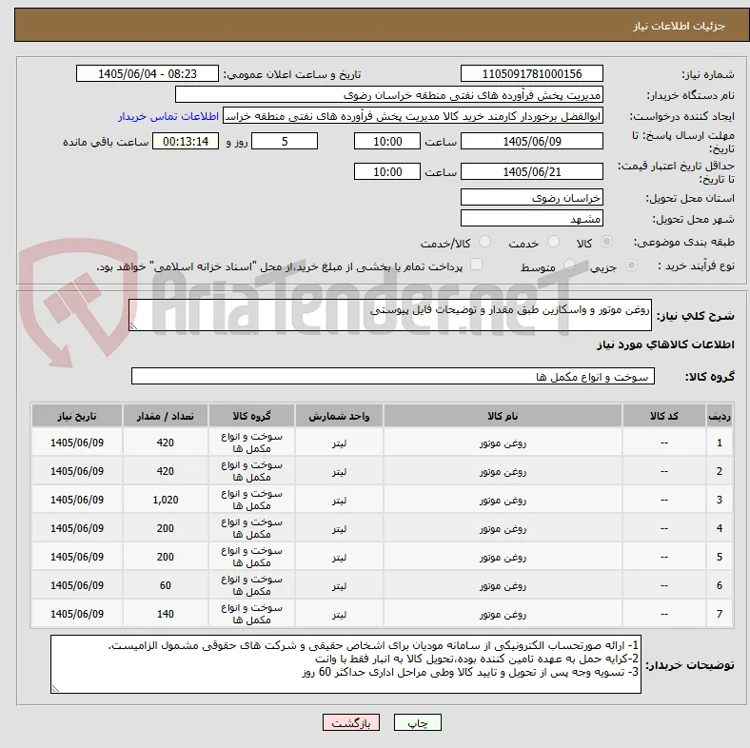Image resolution: width=750 pixels, height=748 pixels.
Task: Click the delivery province field خراسان رضوی
Action: pos(532,197)
